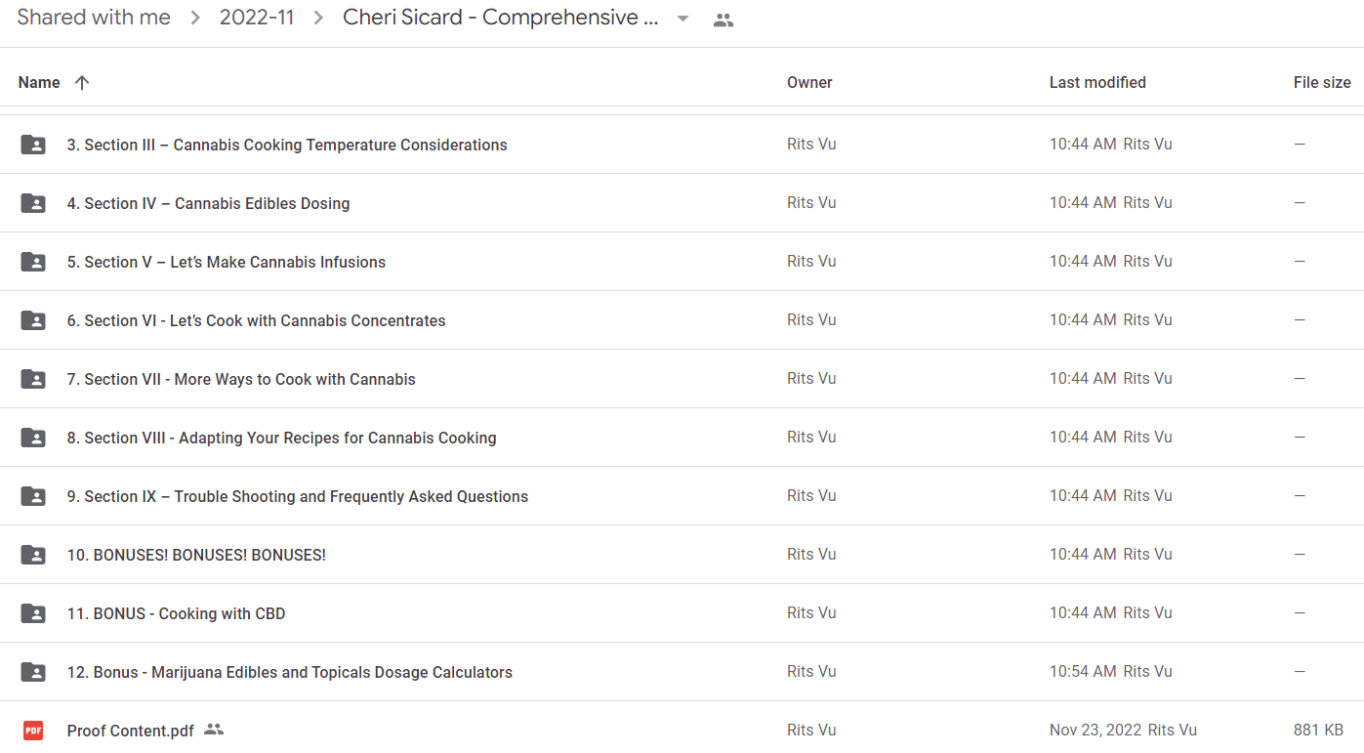The height and width of the screenshot is (753, 1364).
Task: Click the File size column header
Action: pos(1322,83)
